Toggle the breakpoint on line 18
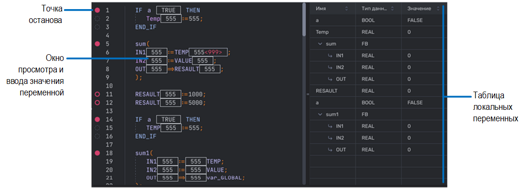 click(98, 153)
